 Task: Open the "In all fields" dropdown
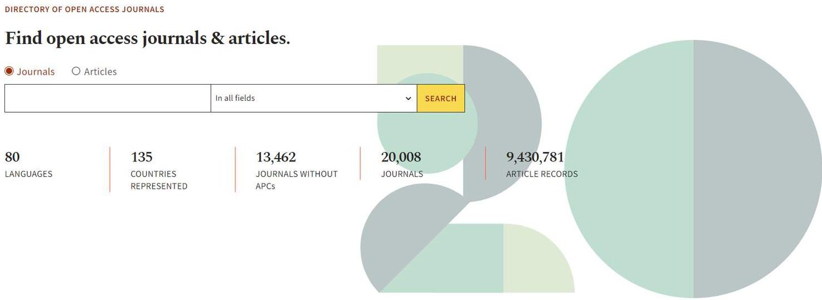314,98
